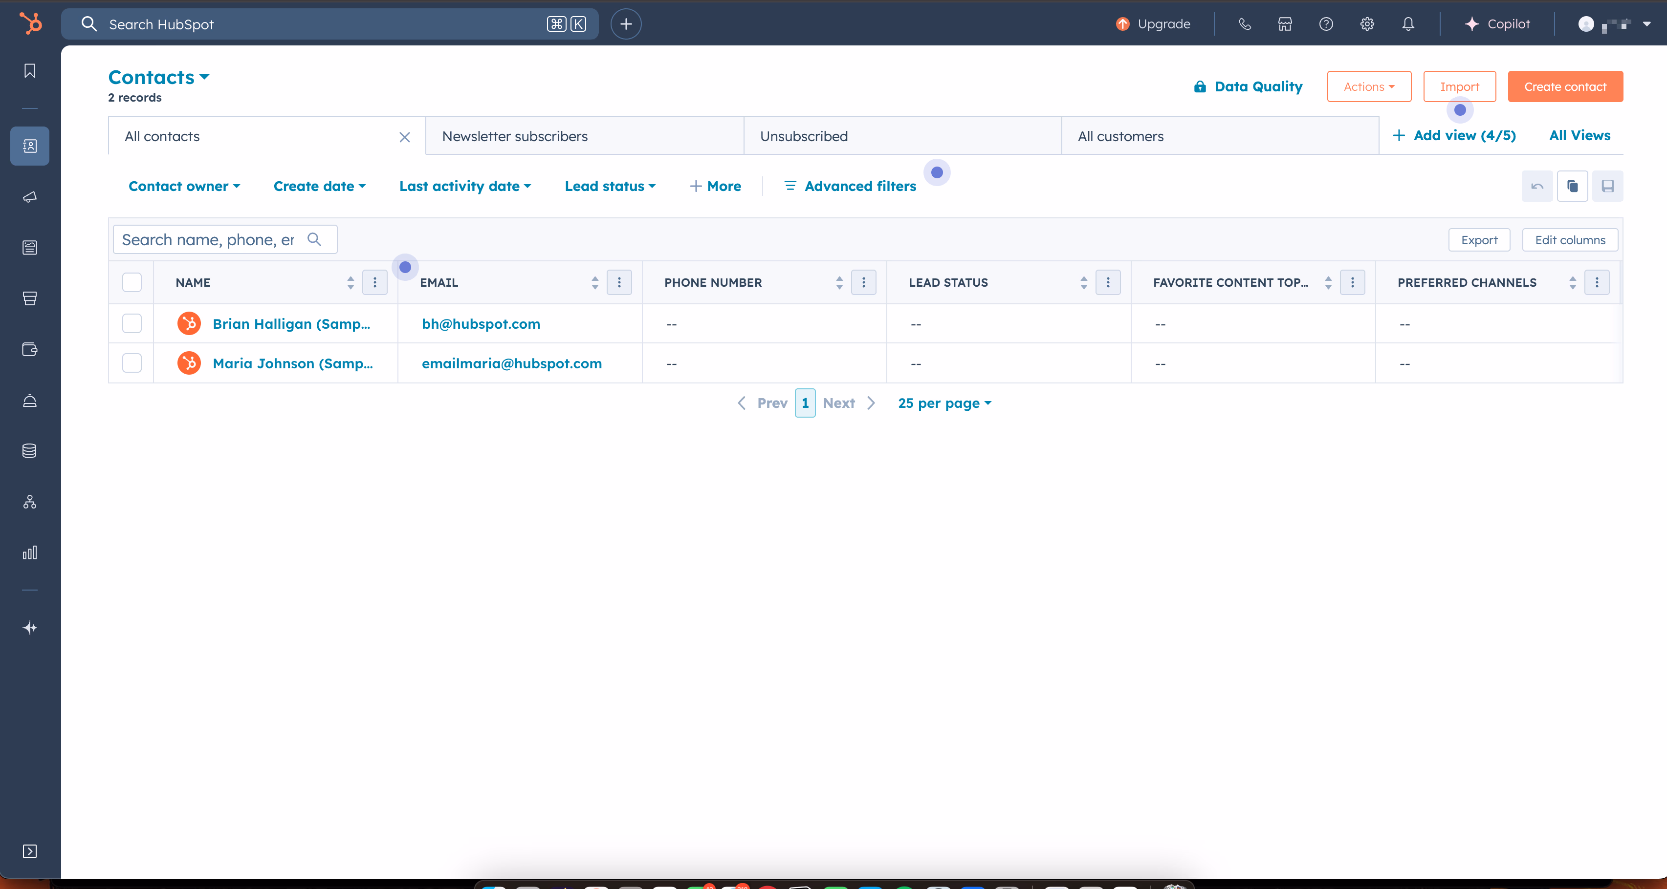This screenshot has width=1667, height=889.
Task: Check the Brian Halligan row checkbox
Action: pos(132,323)
